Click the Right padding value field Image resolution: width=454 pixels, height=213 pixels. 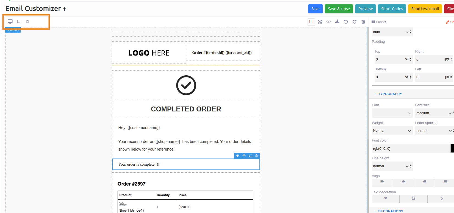[430, 59]
